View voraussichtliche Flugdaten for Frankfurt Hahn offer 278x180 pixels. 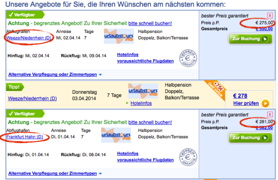145,160
